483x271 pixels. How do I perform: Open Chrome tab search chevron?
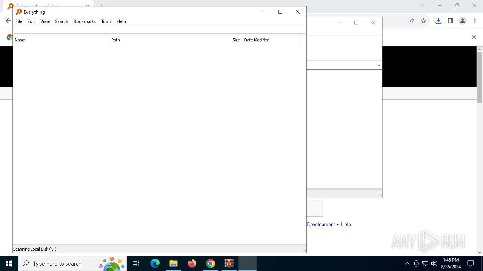click(x=422, y=5)
